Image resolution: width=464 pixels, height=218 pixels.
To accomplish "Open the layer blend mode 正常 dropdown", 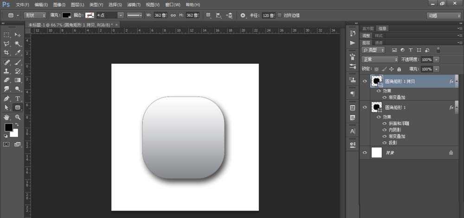I will (380, 60).
